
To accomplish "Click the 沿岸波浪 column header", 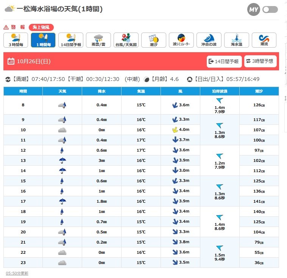I will coord(220,91).
